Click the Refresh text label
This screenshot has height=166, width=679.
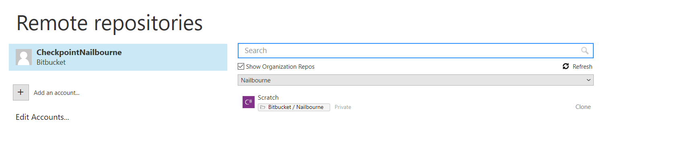(x=582, y=67)
